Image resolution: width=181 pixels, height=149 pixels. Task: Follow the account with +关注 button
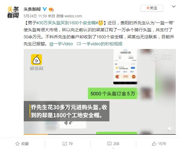pyautogui.click(x=152, y=8)
